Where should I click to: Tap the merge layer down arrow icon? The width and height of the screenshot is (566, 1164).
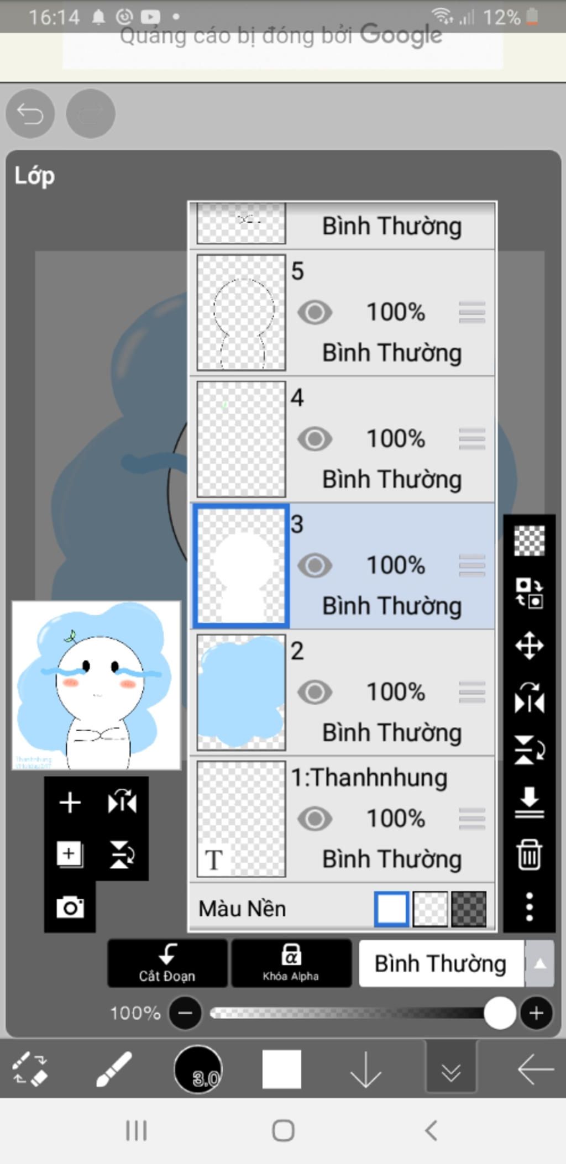pos(530,803)
